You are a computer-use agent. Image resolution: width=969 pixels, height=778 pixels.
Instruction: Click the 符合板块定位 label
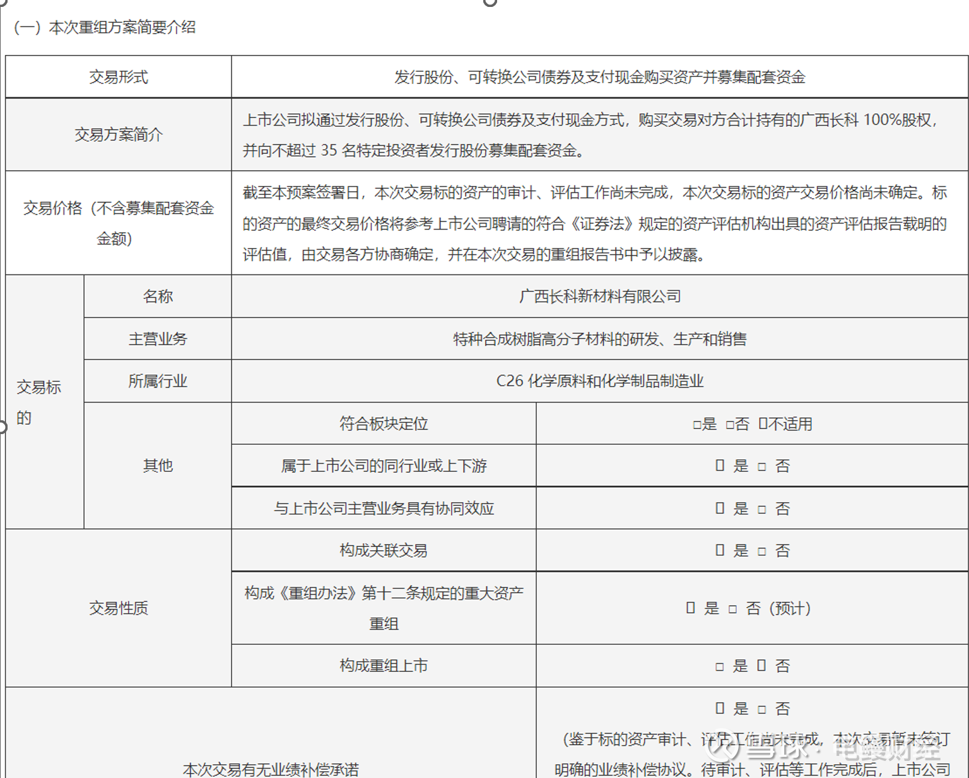pos(384,423)
